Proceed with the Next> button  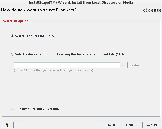[x=131, y=125]
